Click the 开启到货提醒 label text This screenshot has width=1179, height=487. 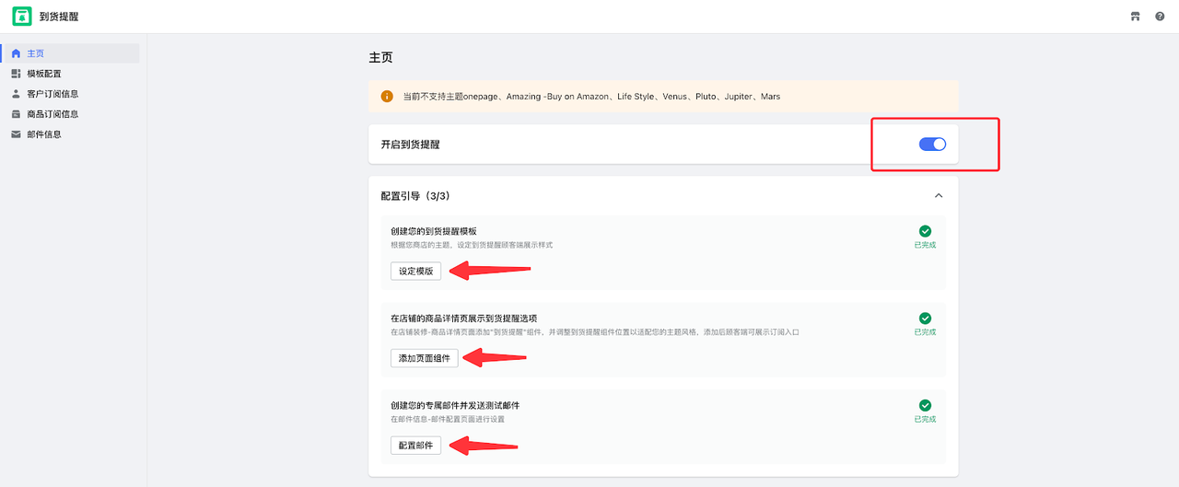pos(410,145)
